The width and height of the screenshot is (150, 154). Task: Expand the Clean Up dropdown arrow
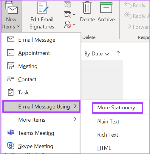(74, 14)
